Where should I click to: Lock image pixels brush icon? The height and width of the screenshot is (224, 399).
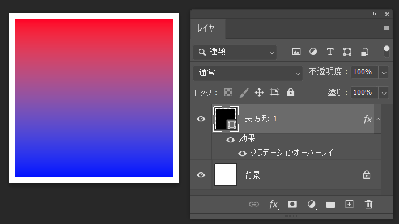[x=244, y=92]
